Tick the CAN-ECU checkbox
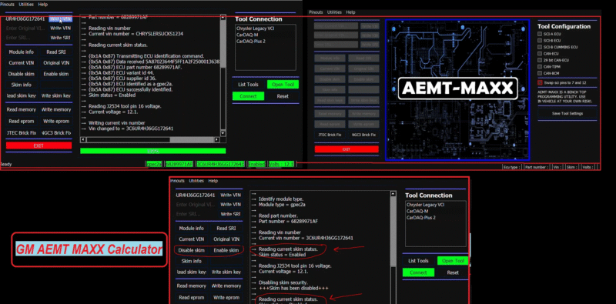 (540, 54)
